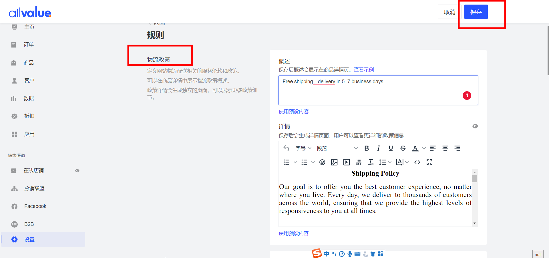Open the source code view
This screenshot has width=549, height=258.
(417, 162)
